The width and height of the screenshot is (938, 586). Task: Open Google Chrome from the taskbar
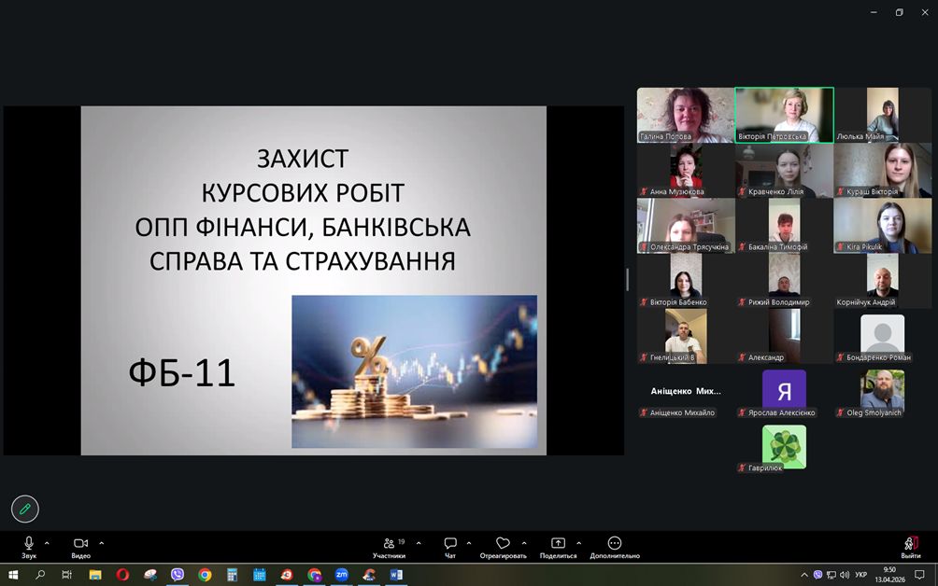click(205, 575)
